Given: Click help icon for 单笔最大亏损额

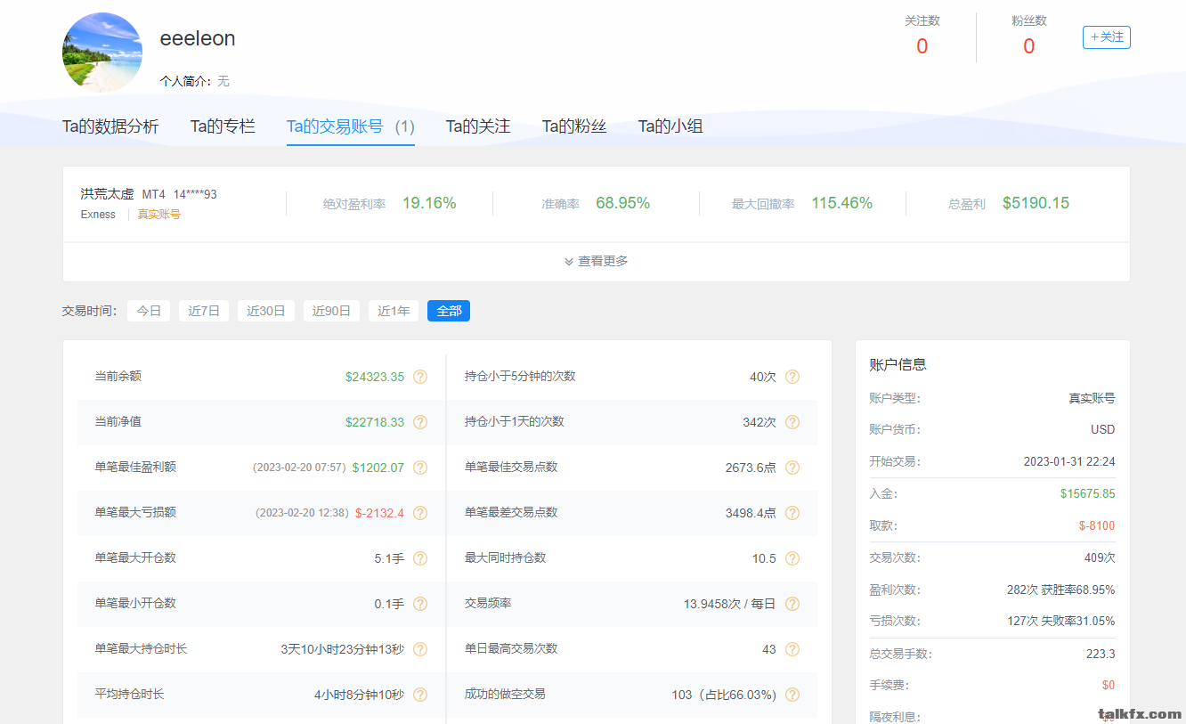Looking at the screenshot, I should [x=420, y=513].
